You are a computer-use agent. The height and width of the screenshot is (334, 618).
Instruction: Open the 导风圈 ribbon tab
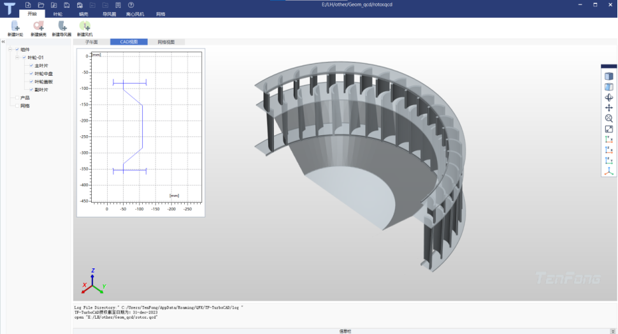[x=109, y=14]
